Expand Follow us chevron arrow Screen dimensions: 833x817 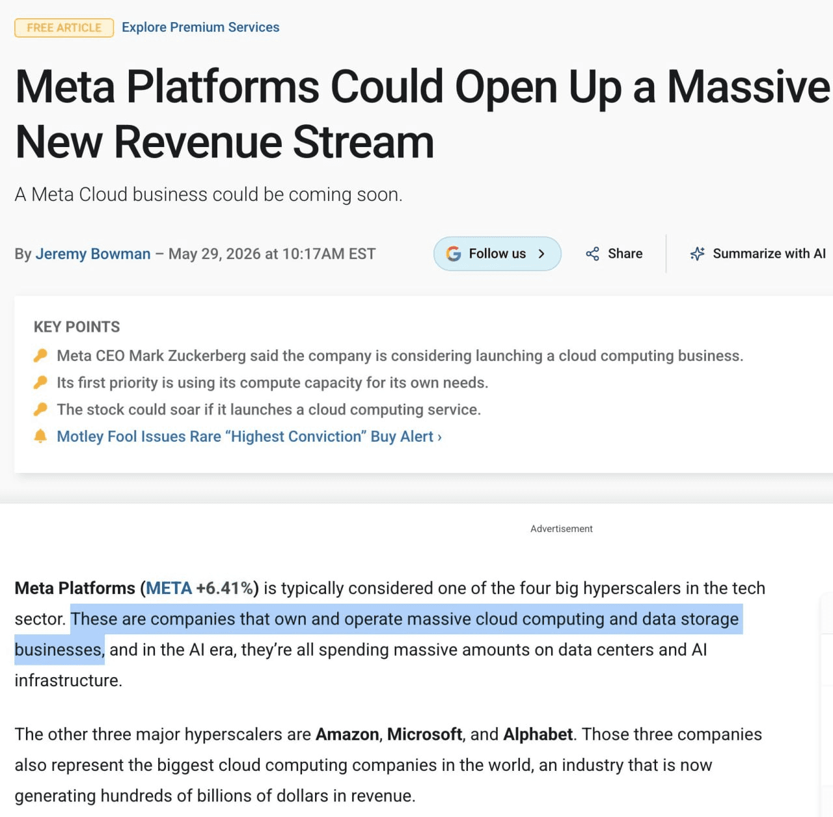pos(541,254)
